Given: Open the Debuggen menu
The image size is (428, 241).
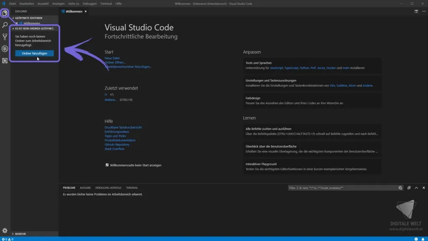Looking at the screenshot, I should pyautogui.click(x=89, y=3).
